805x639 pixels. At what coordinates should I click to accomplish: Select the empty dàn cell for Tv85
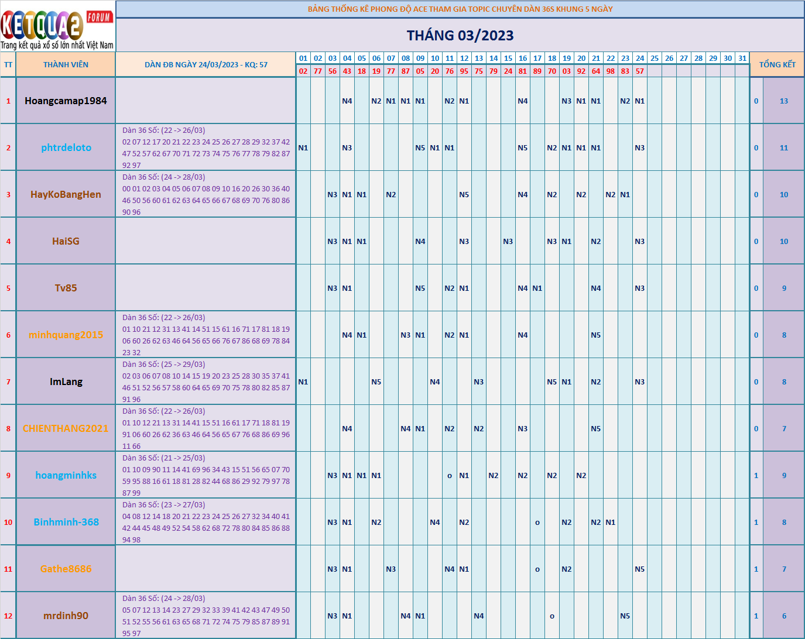(206, 288)
